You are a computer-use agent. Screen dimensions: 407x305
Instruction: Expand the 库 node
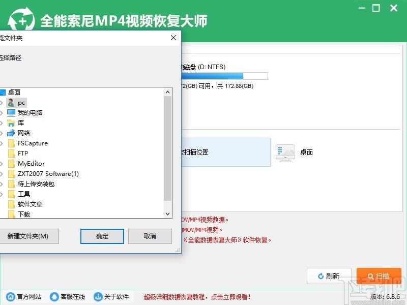tap(2, 123)
